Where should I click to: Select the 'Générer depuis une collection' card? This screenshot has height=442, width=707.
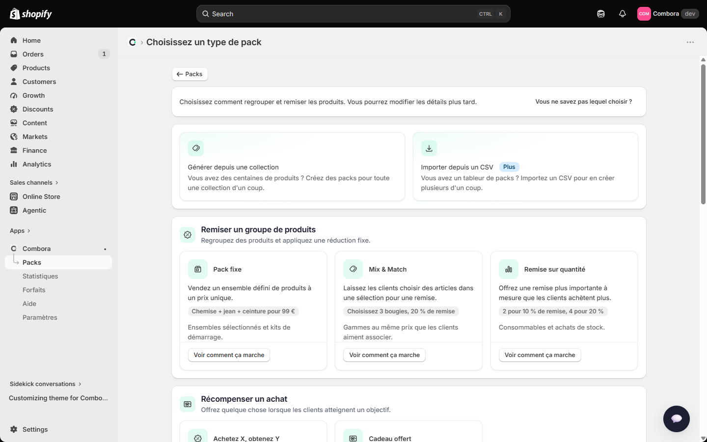point(292,166)
